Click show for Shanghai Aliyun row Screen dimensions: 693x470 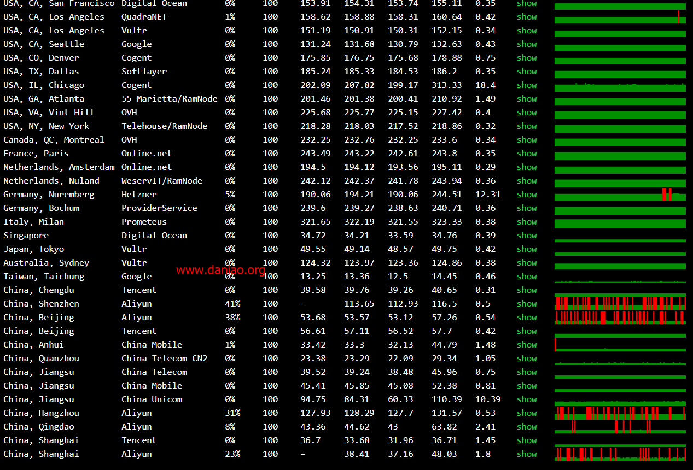(527, 454)
